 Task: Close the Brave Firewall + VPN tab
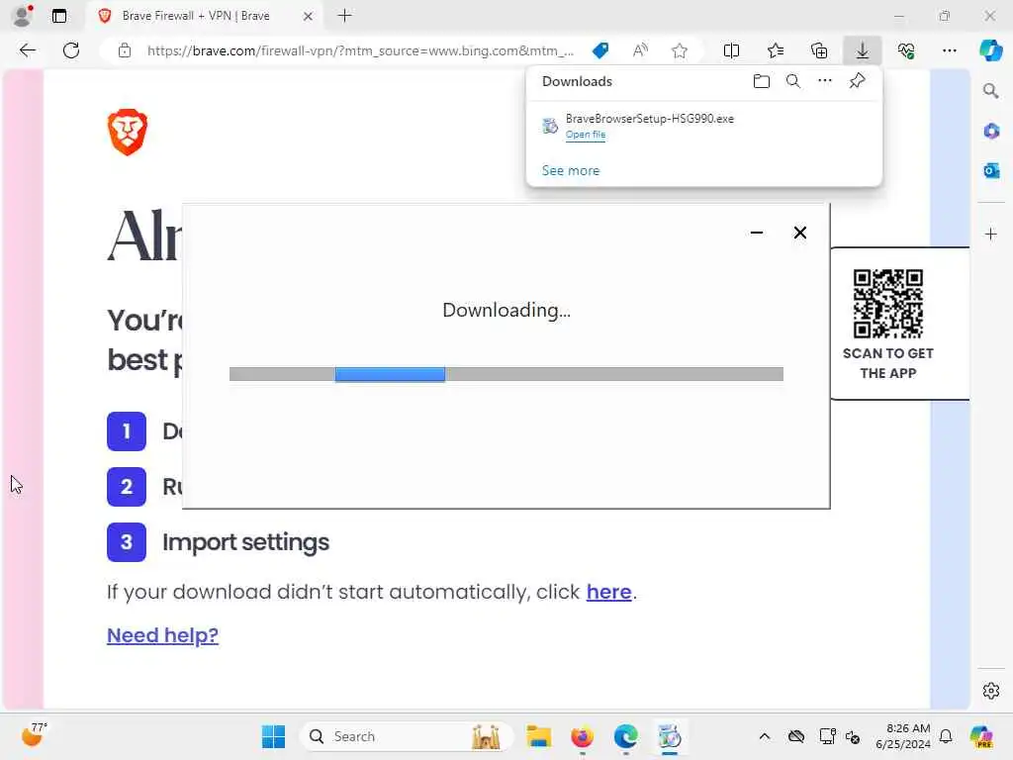click(309, 16)
